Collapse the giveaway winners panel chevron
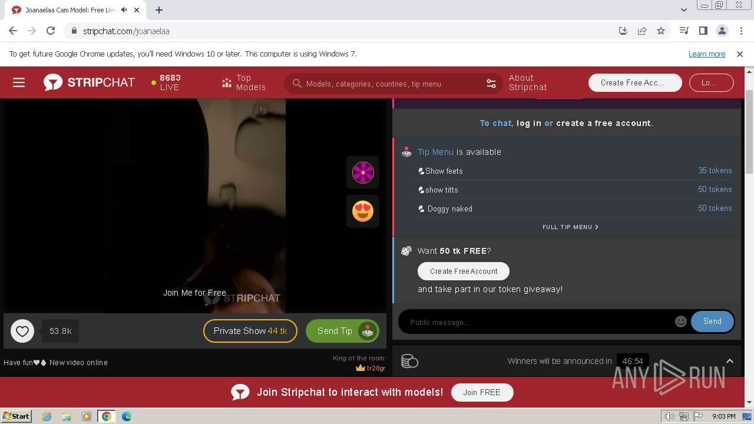This screenshot has height=424, width=754. (729, 361)
